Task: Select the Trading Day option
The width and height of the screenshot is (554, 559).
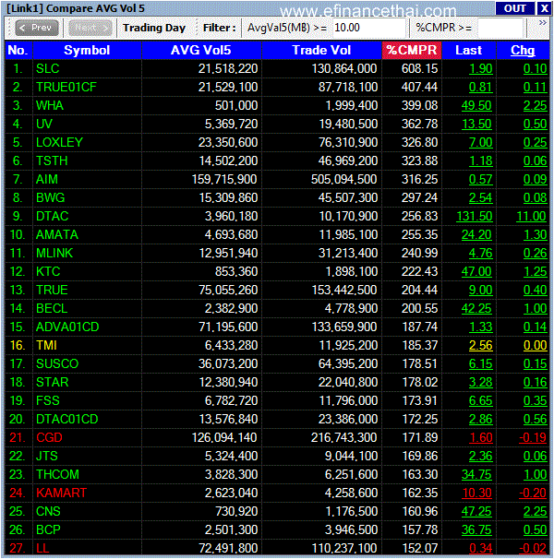Action: 154,28
